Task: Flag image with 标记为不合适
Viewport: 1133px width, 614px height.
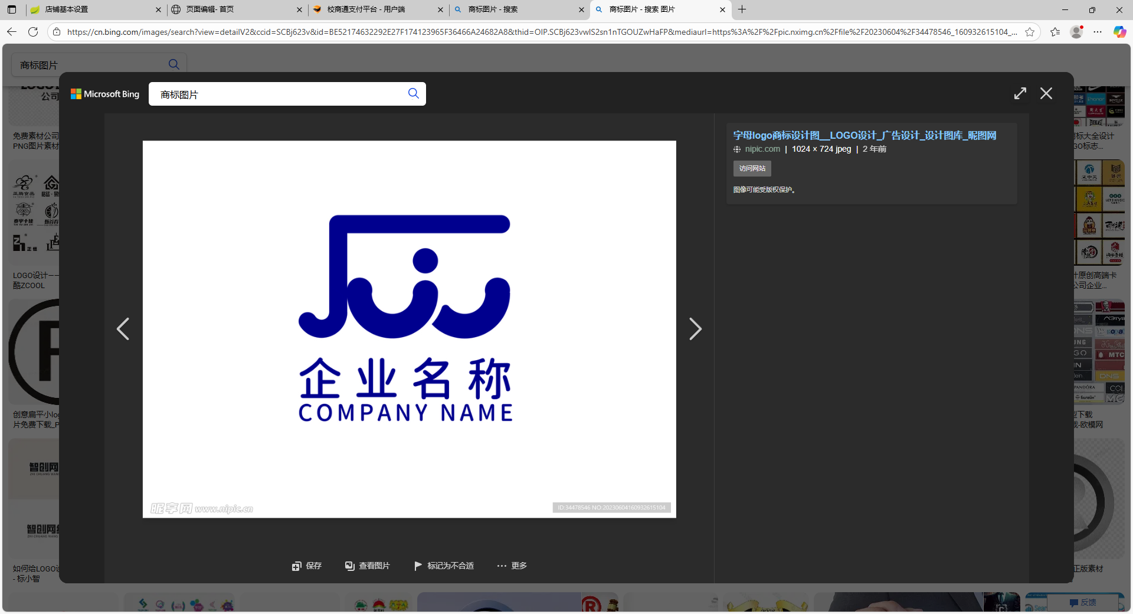Action: (x=444, y=566)
